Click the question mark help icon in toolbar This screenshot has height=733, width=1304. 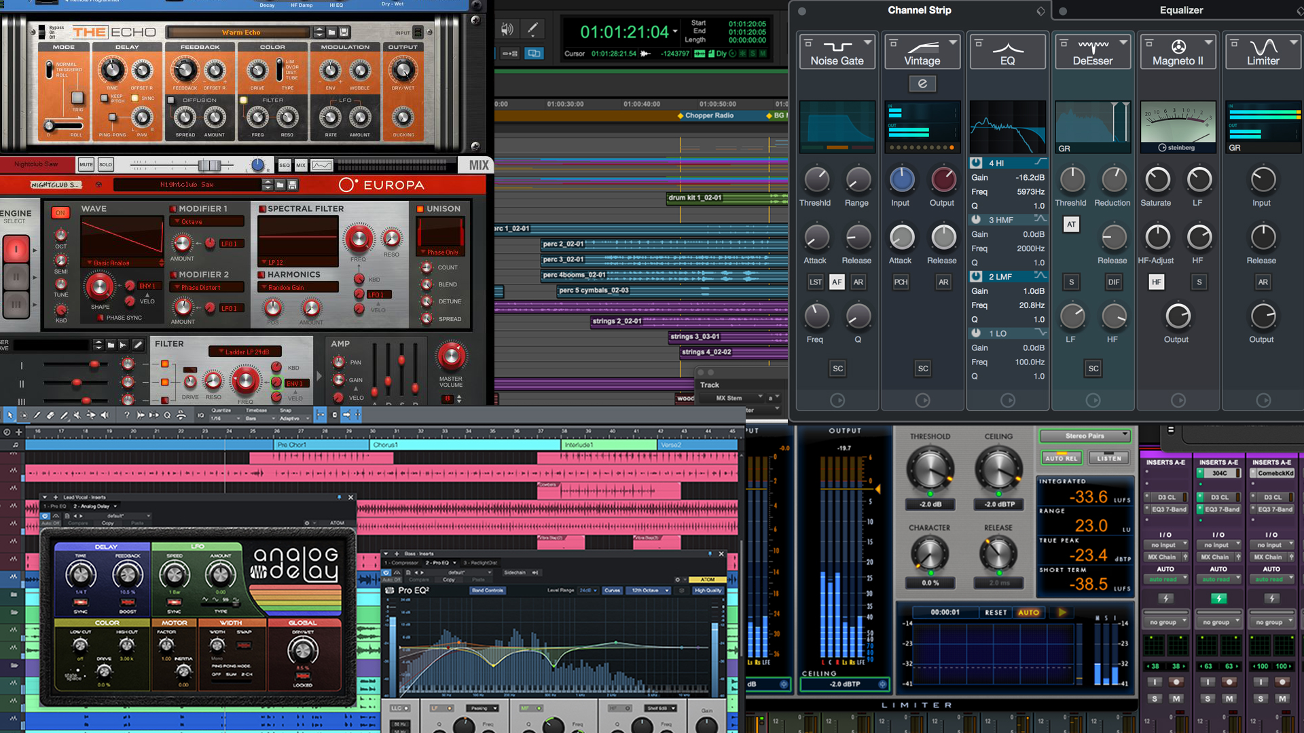click(127, 415)
